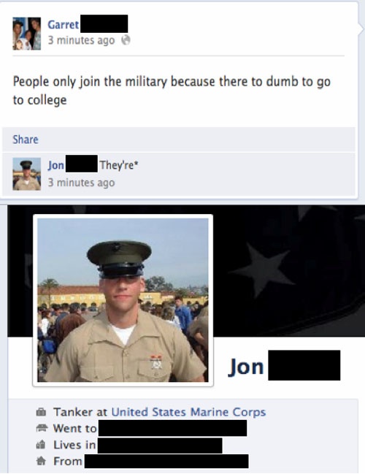Open the United States Marine Corps link
Image resolution: width=365 pixels, height=474 pixels.
(x=188, y=412)
